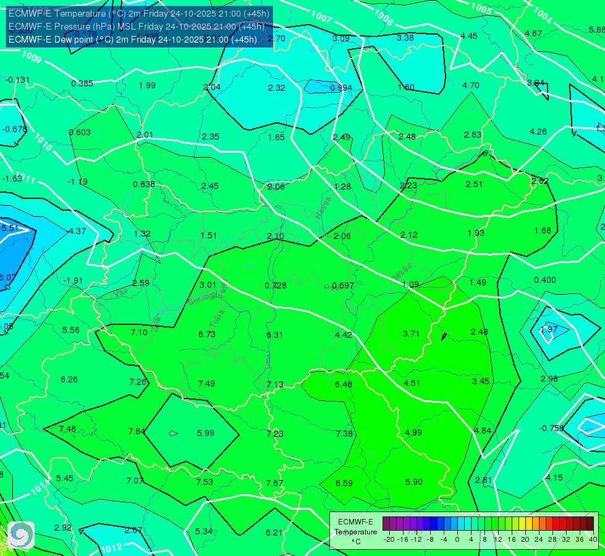605x556 pixels.
Task: Click the 7.53 grid value
Action: 205,482
